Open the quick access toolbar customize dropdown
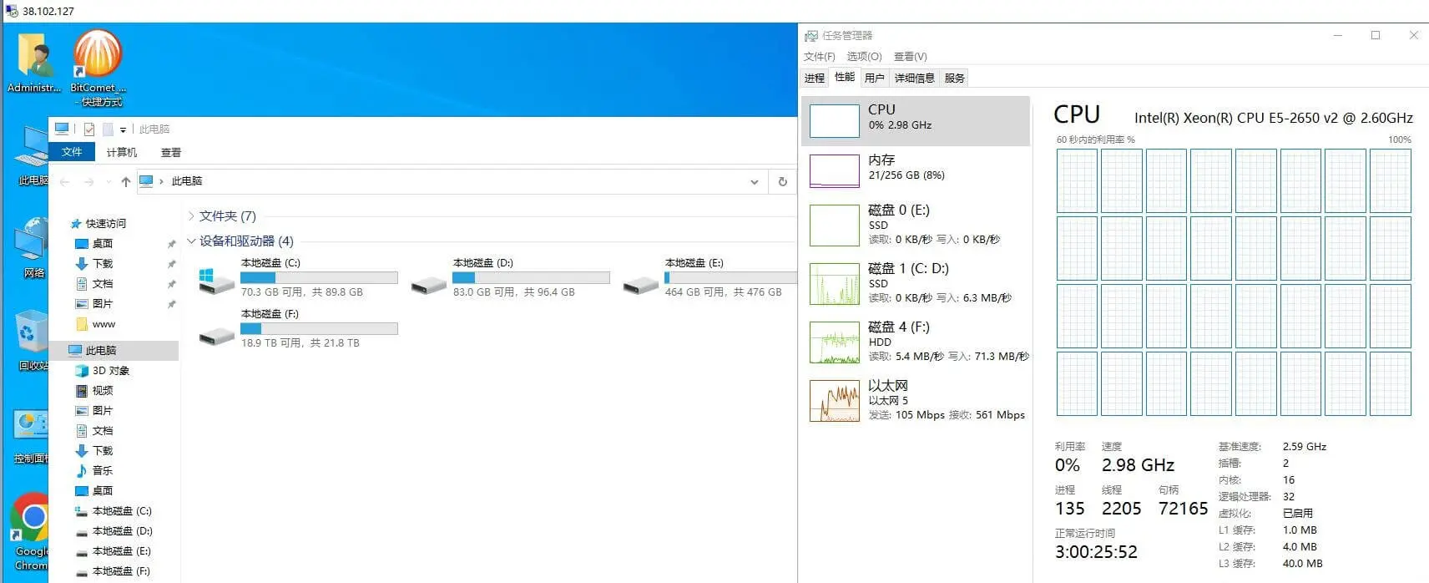 pos(123,129)
